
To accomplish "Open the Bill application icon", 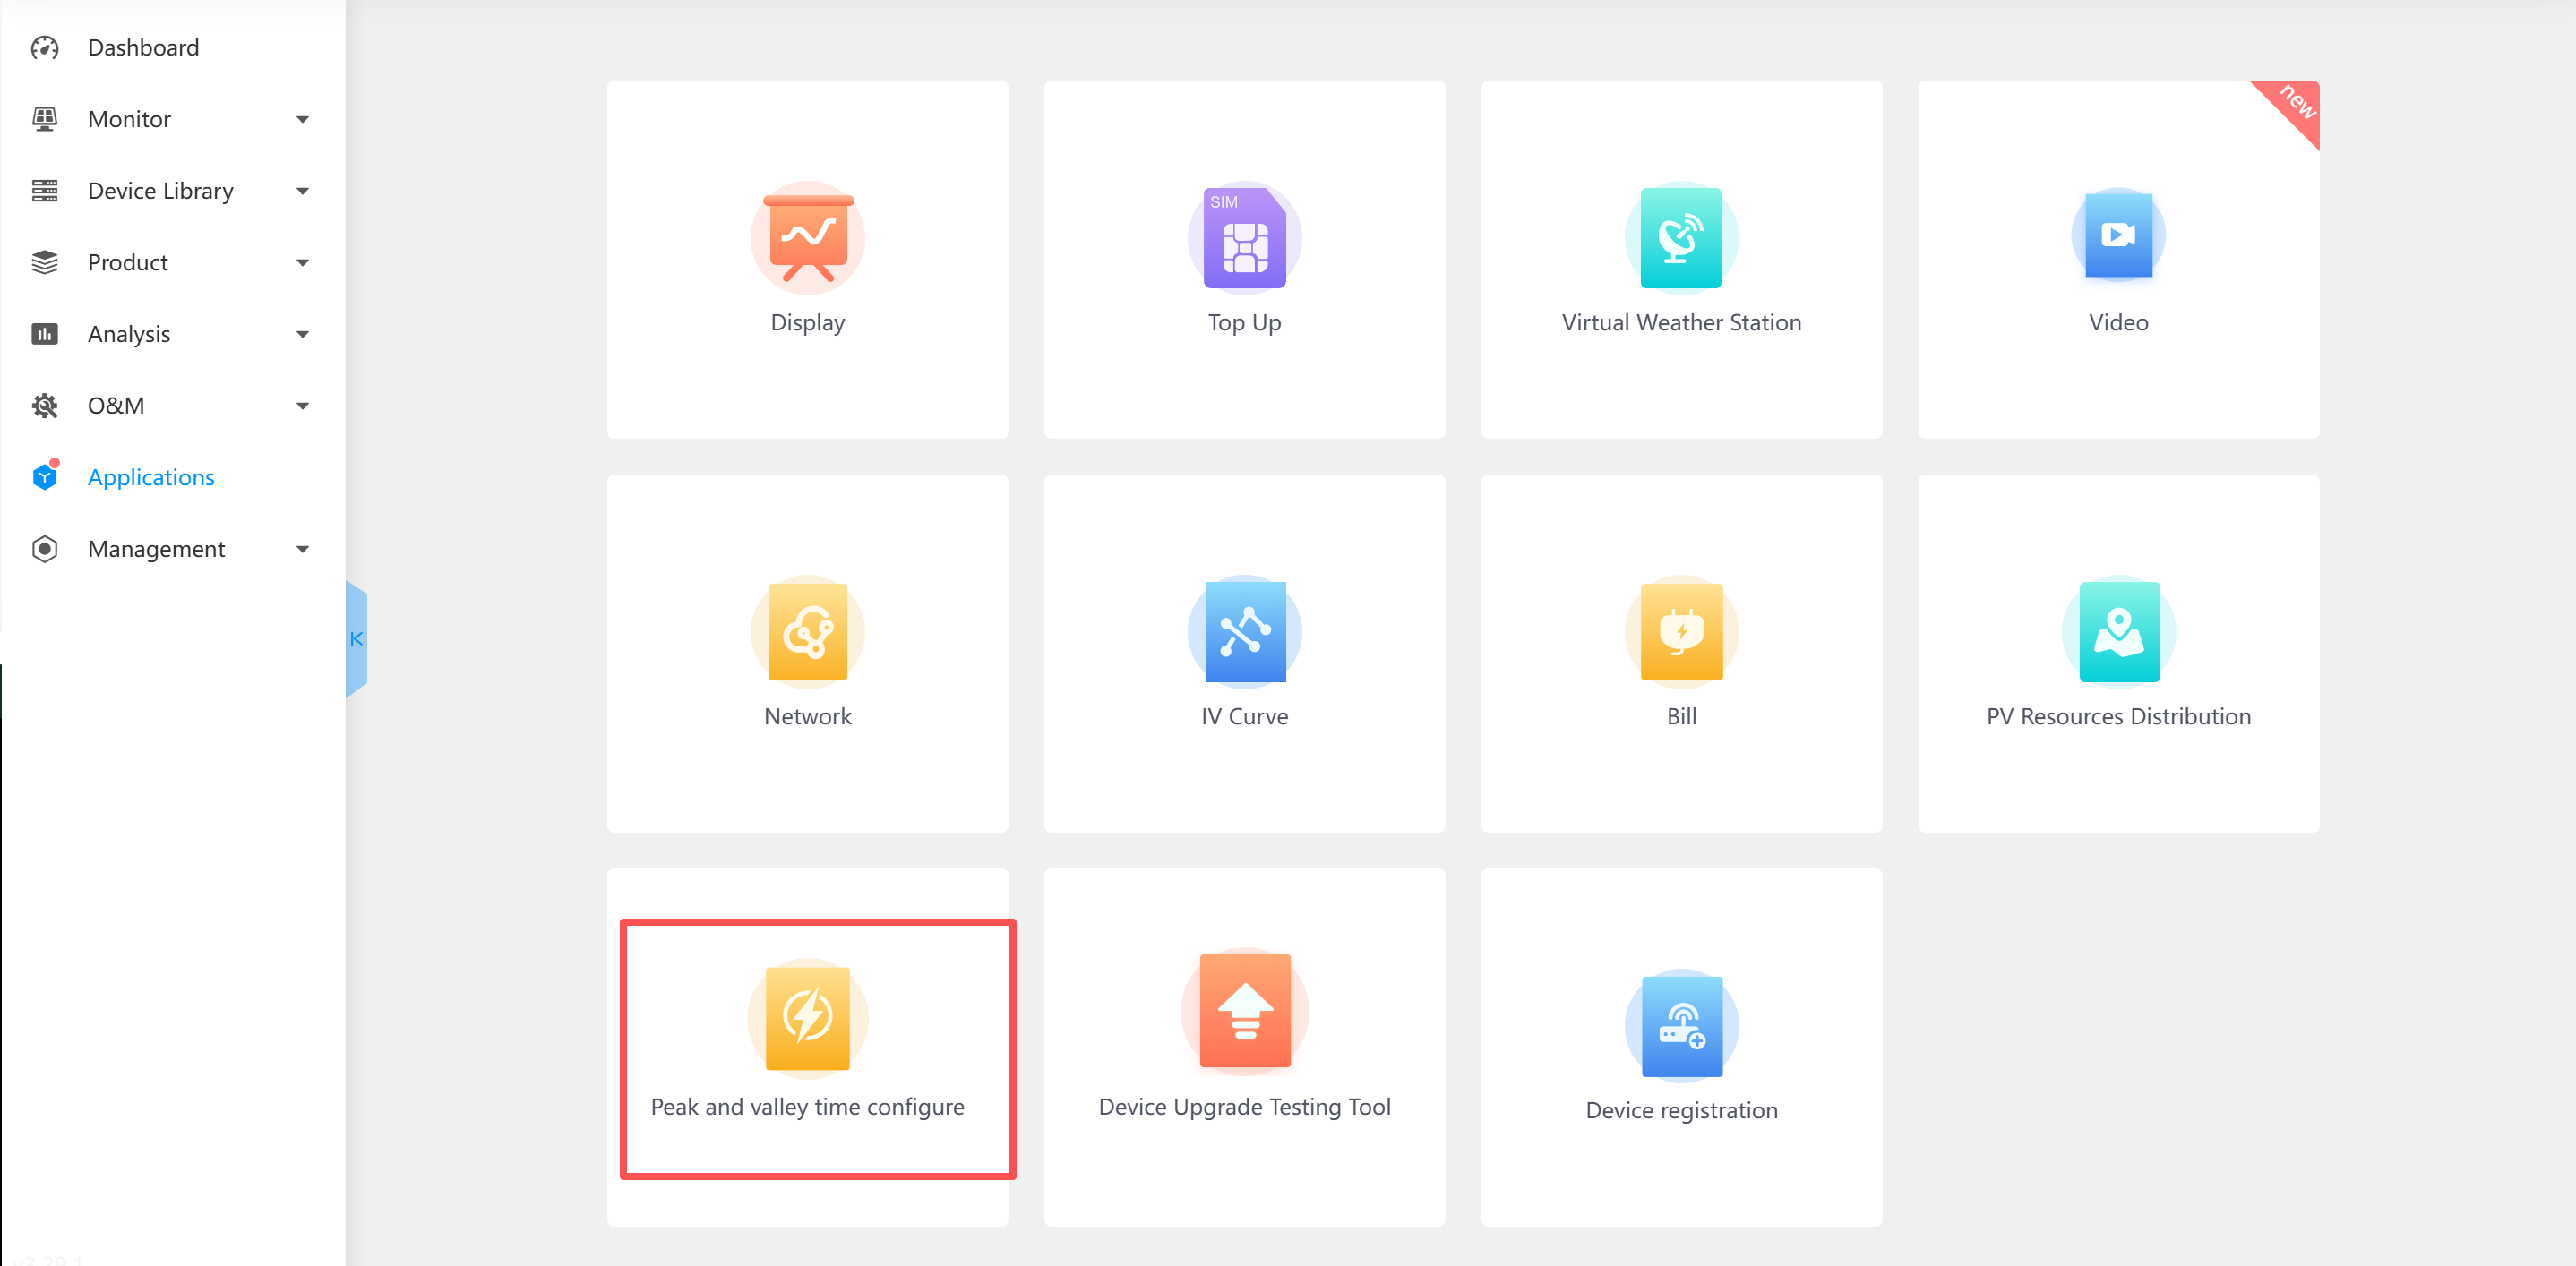I will (x=1681, y=632).
